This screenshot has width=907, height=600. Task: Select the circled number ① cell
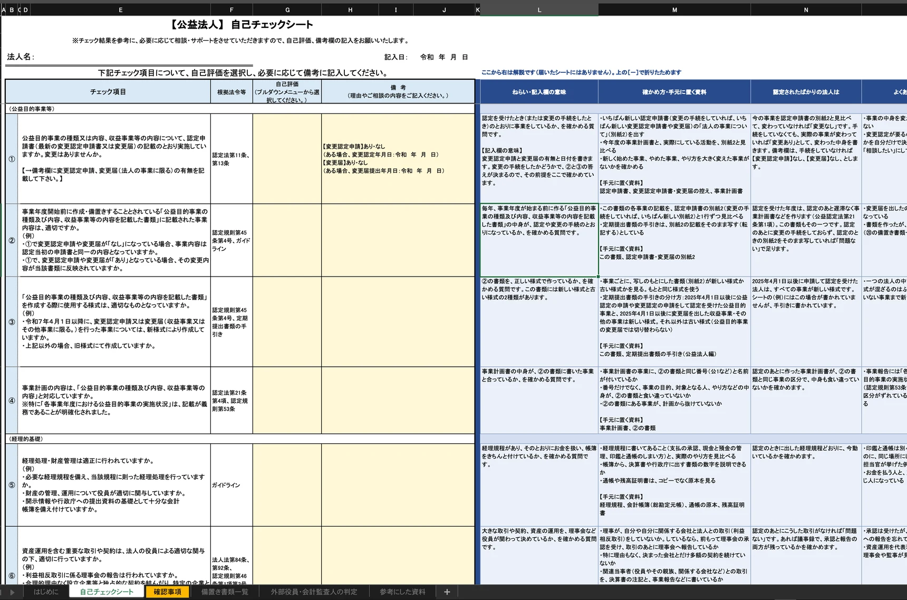coord(12,159)
